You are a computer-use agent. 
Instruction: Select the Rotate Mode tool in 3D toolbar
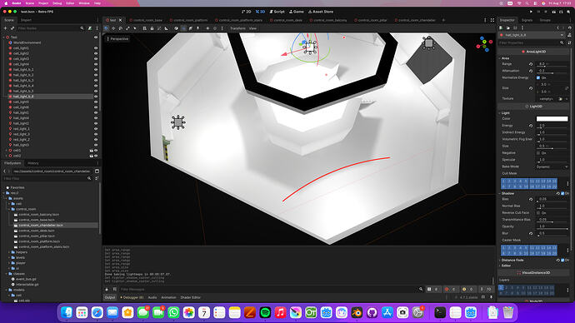point(121,28)
